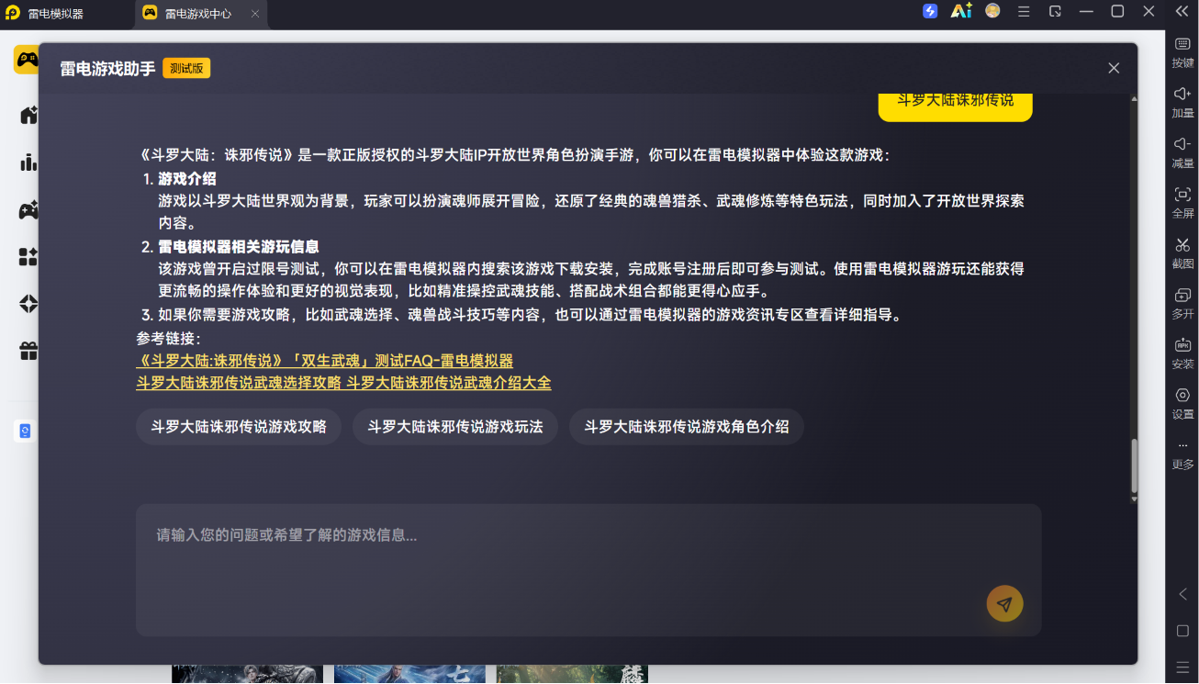This screenshot has height=684, width=1199.
Task: Click the chat scrollbar thumb
Action: [1134, 466]
